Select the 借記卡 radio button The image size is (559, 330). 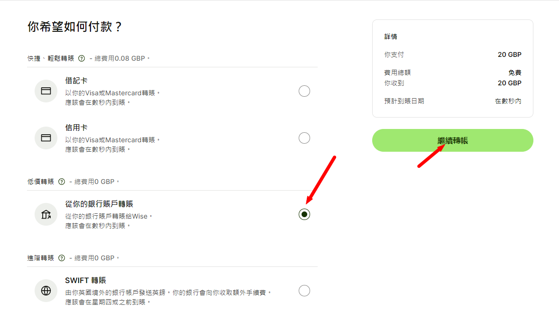[x=304, y=91]
